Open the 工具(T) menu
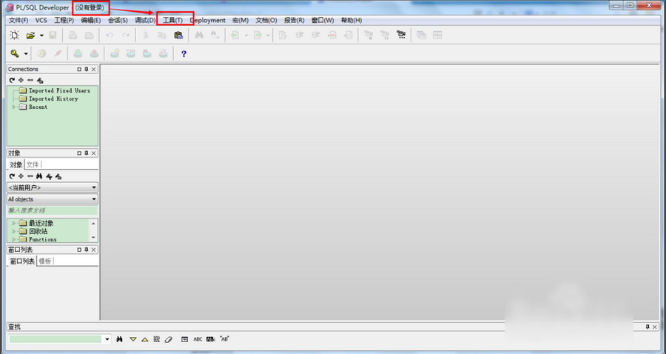This screenshot has height=354, width=666. (172, 20)
